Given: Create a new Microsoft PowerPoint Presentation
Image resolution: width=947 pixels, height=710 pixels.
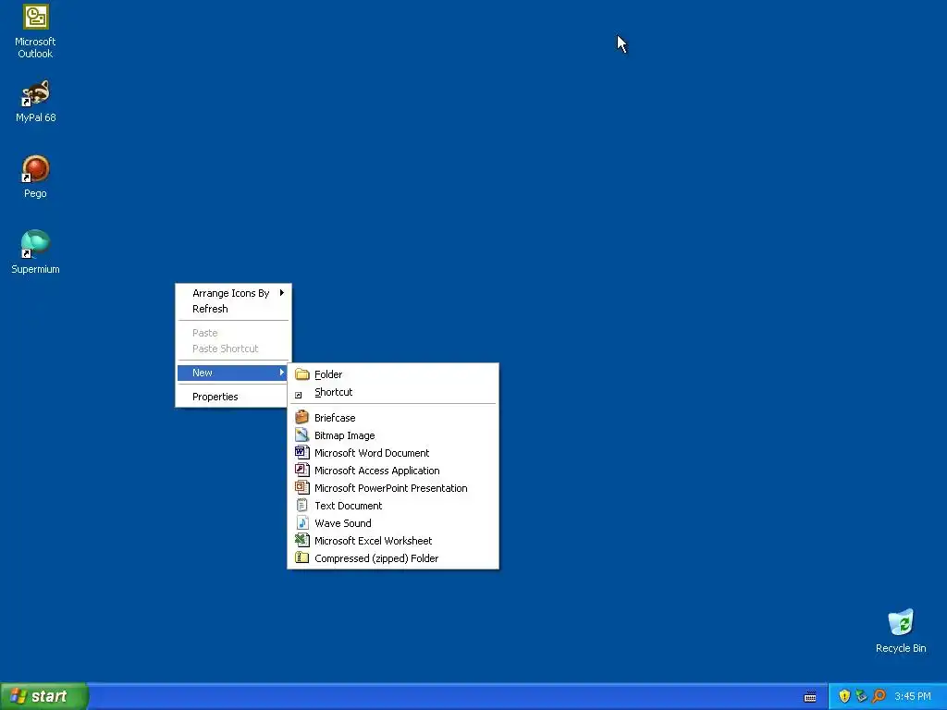Looking at the screenshot, I should [393, 488].
